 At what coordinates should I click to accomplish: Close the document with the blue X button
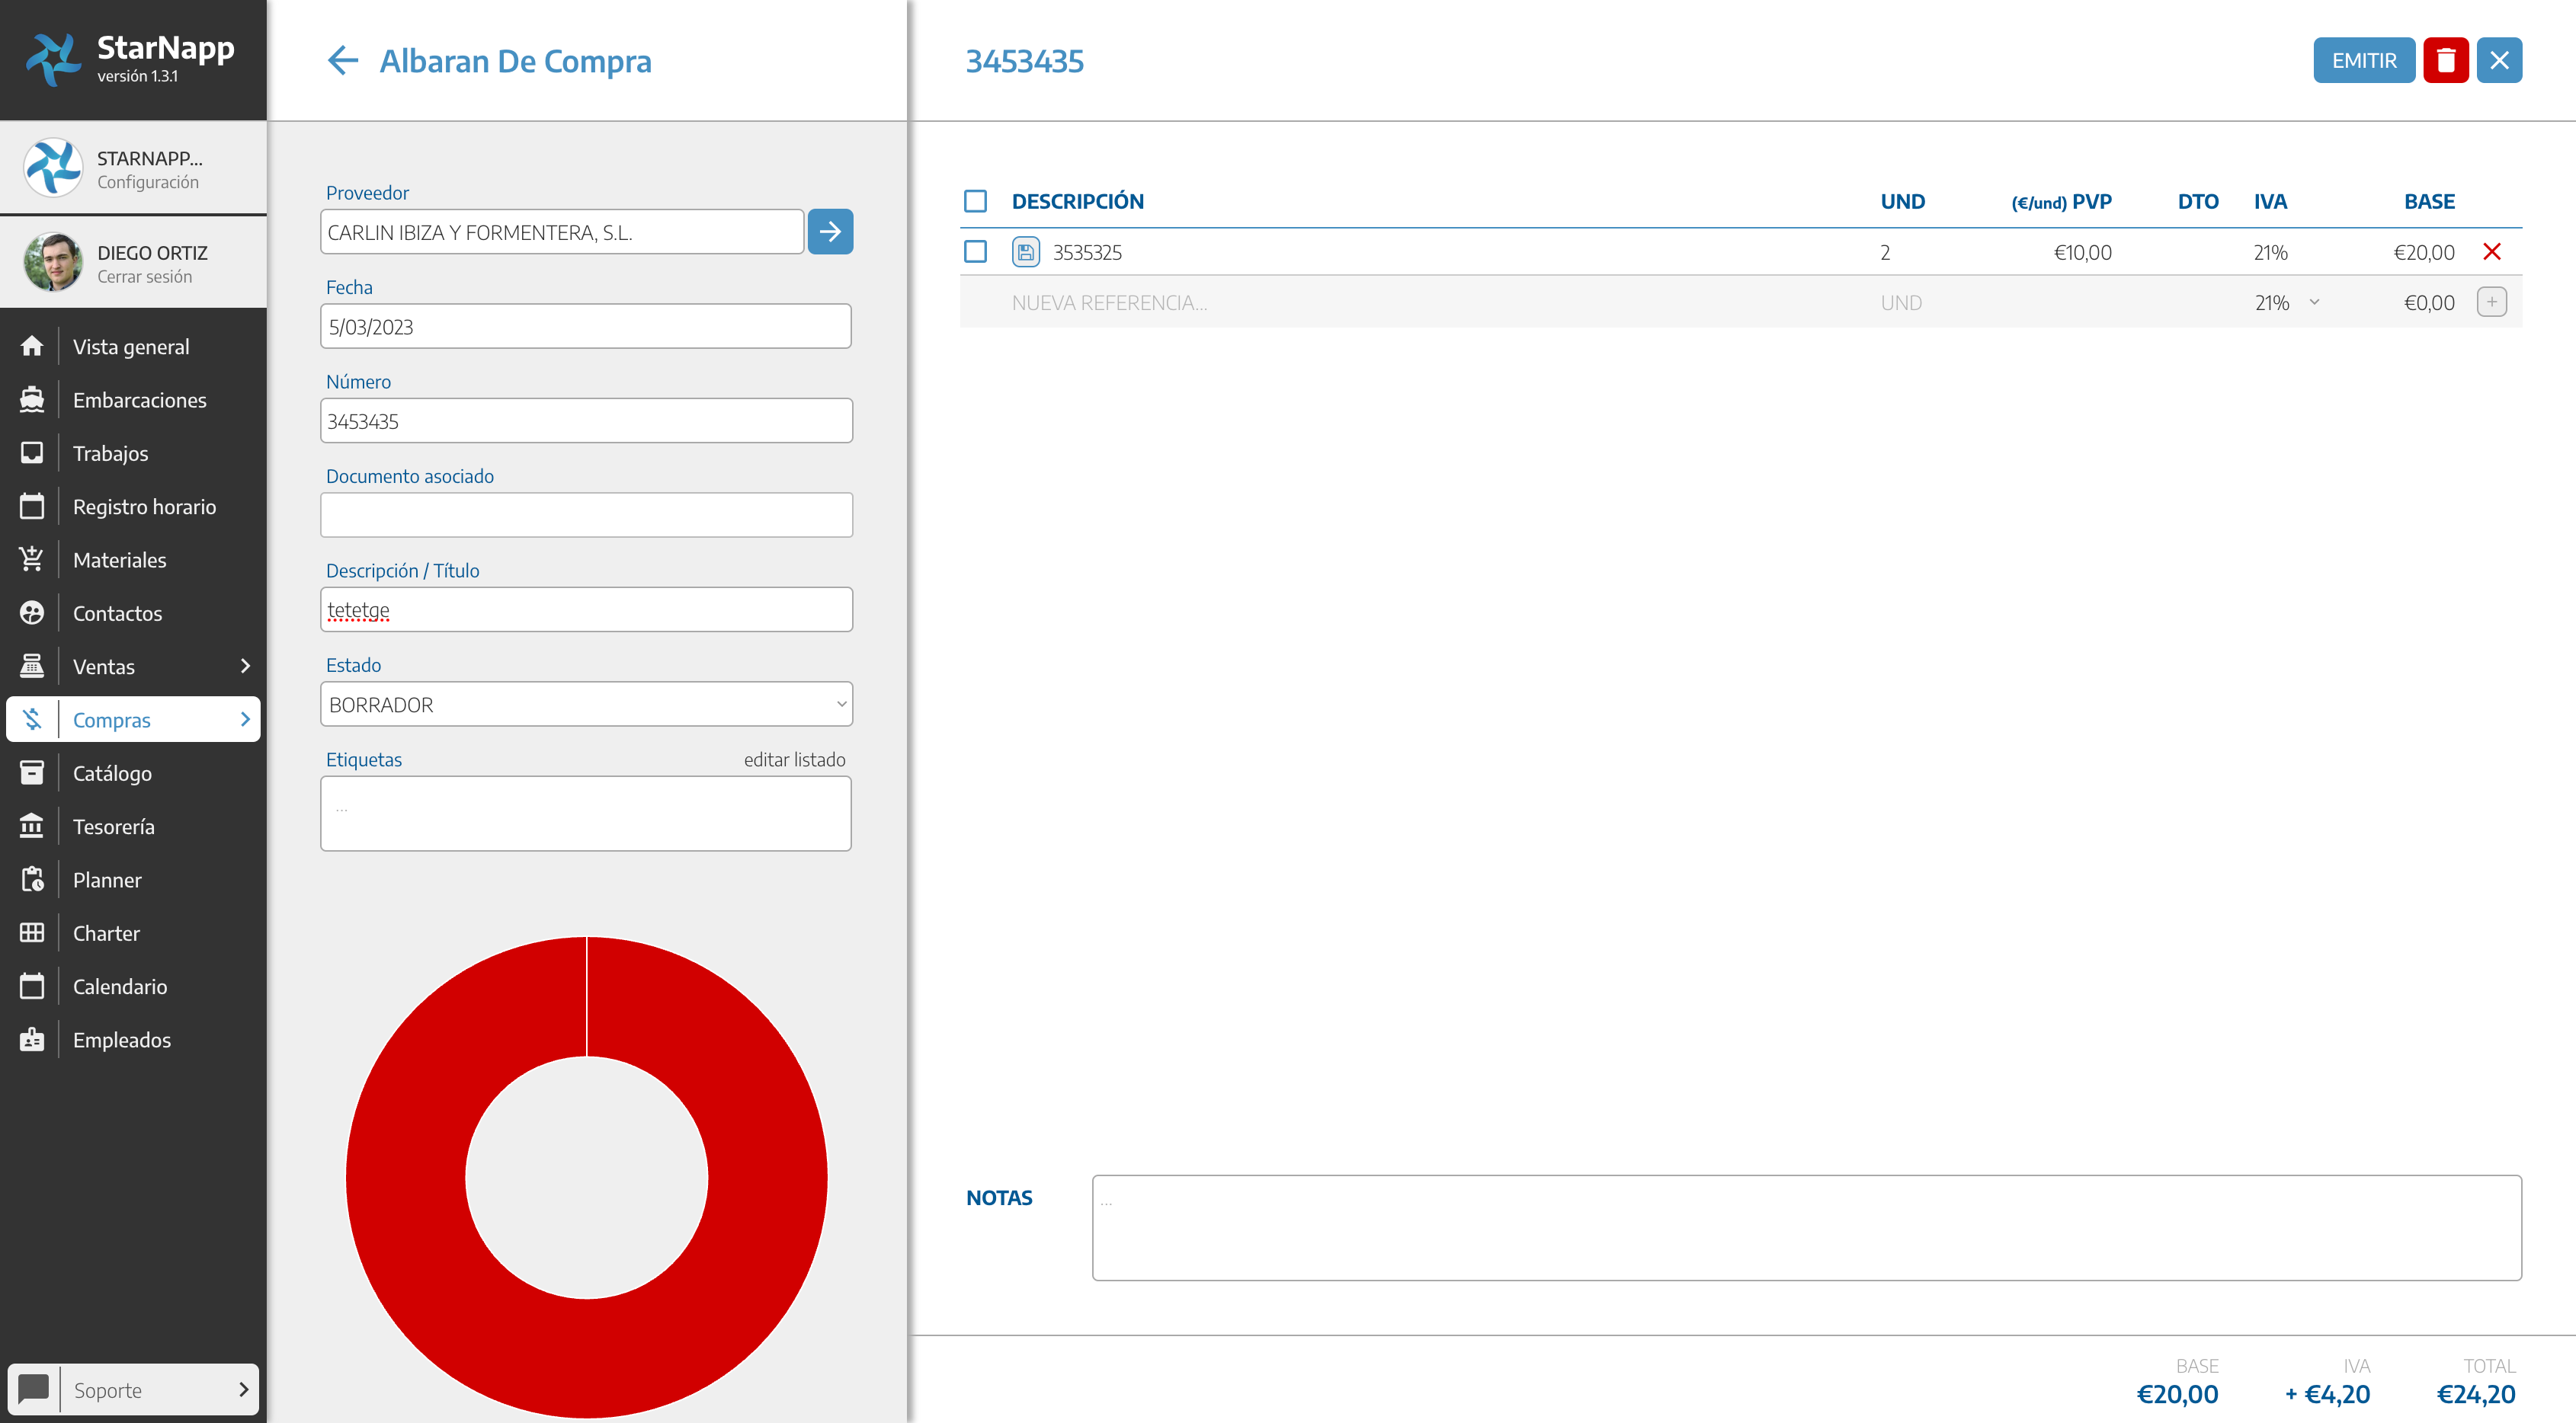2498,61
